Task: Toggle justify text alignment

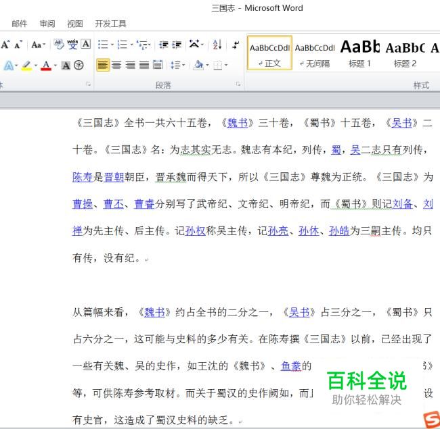Action: (x=144, y=66)
